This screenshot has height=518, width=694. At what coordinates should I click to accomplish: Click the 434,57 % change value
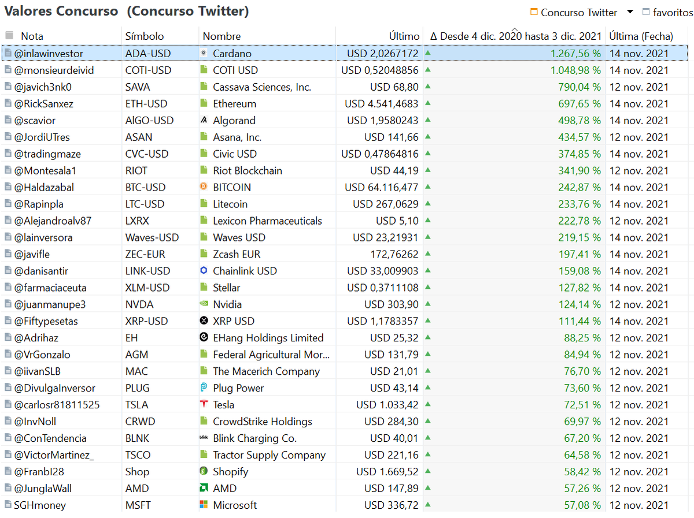(580, 137)
